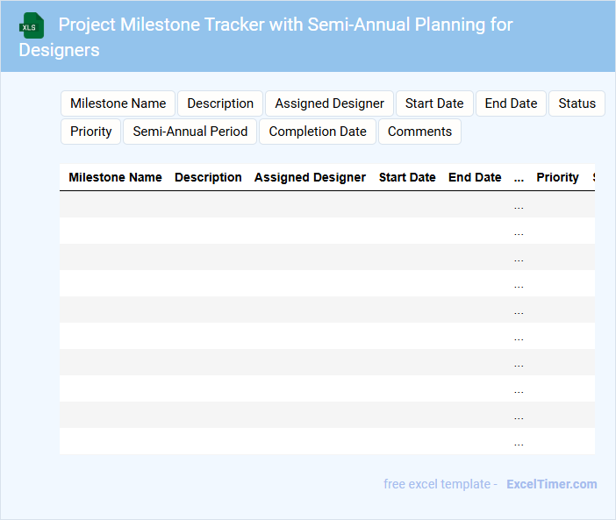Screen dimensions: 616x520
Task: Click the Description column header
Action: click(x=208, y=177)
